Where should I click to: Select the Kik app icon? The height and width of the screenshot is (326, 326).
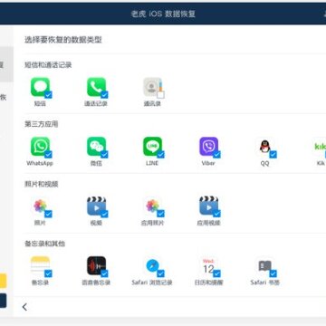320,147
